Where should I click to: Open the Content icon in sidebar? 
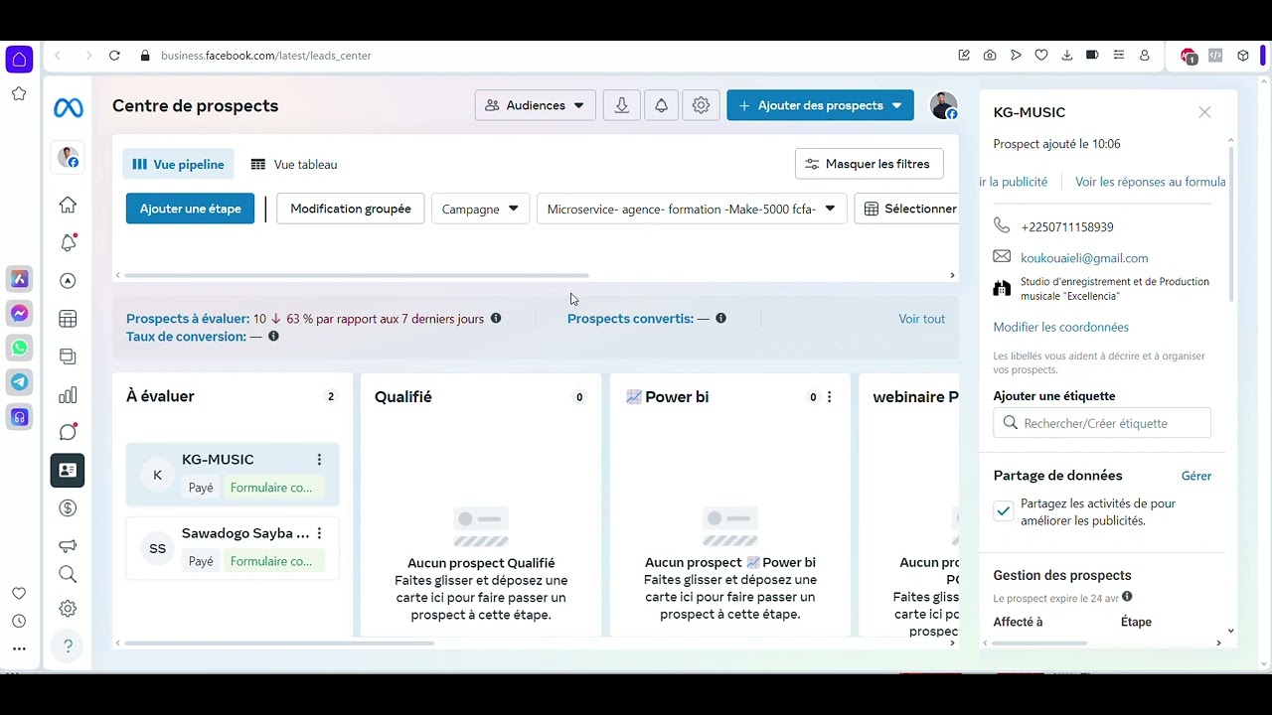pyautogui.click(x=68, y=357)
